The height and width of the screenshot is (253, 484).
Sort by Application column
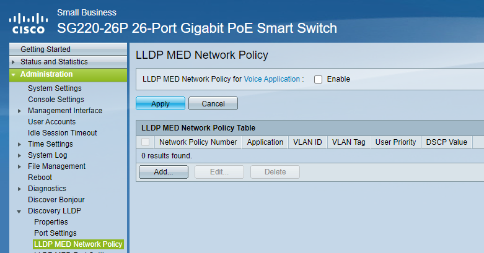(x=265, y=142)
